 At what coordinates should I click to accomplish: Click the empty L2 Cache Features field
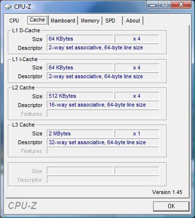103,113
